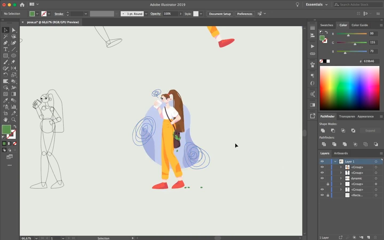384x240 pixels.
Task: Click Divide pathfinder icon
Action: 324,144
